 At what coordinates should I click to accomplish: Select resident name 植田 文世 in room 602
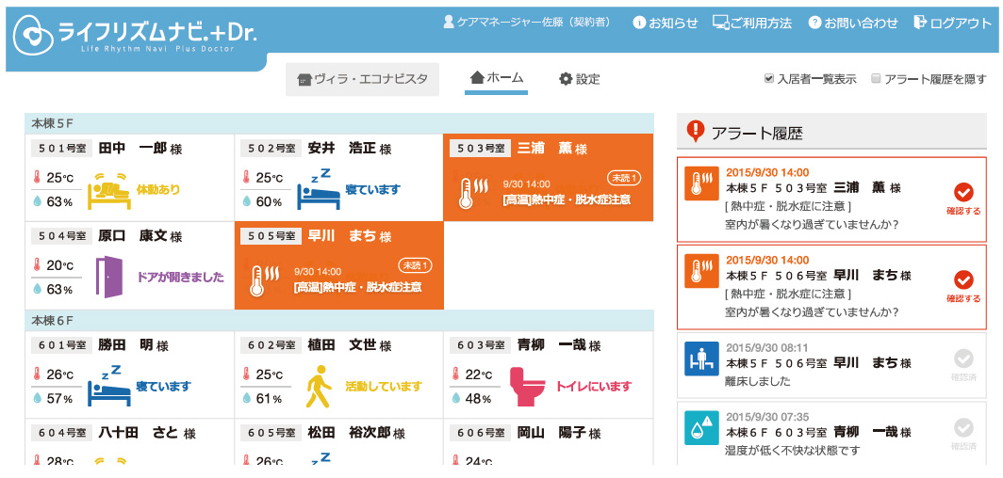click(x=341, y=345)
